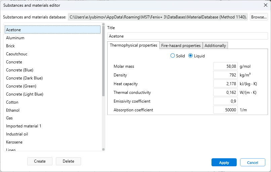Select plain Concrete in the list
Image resolution: width=271 pixels, height=172 pixels.
(x=52, y=62)
